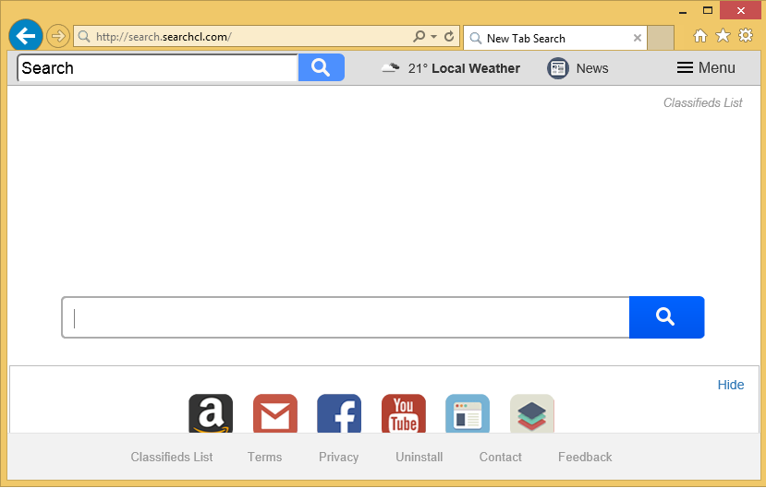Maximize the browser window
The width and height of the screenshot is (766, 488).
point(708,10)
